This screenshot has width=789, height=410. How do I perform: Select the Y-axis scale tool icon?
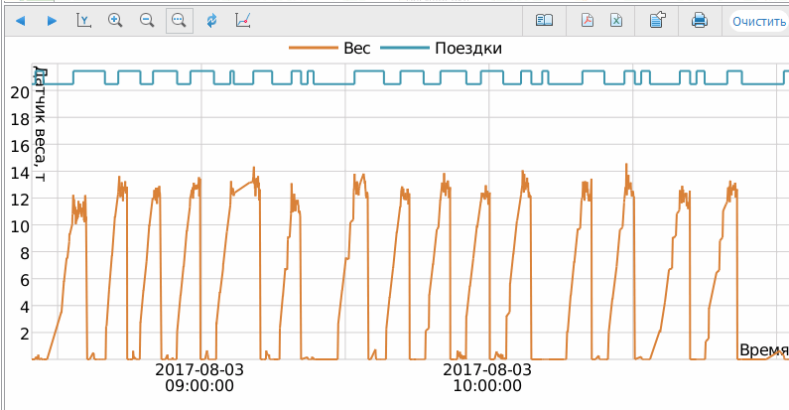(83, 20)
